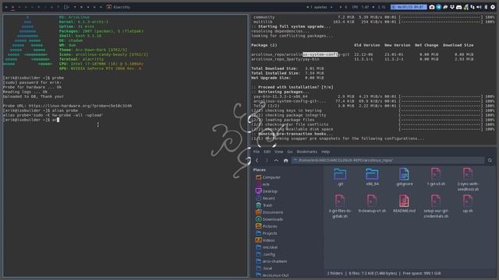The height and width of the screenshot is (280, 499).
Task: Click the Probe URL link in terminal
Action: (x=80, y=106)
